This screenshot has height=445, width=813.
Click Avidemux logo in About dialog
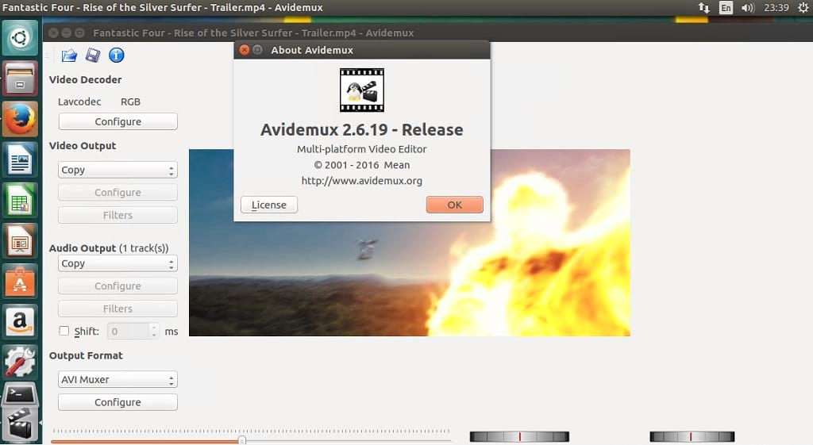coord(362,90)
